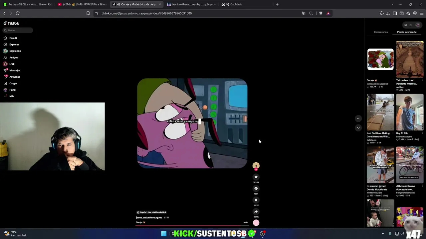Save the video with the bookmark icon
Viewport: 426px width, 239px height.
coord(256,200)
